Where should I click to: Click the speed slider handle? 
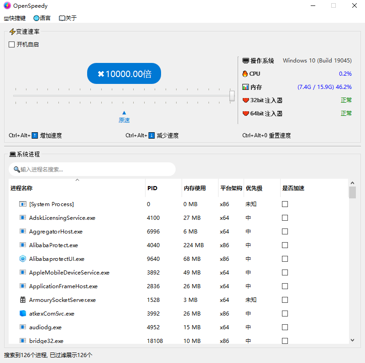232,96
